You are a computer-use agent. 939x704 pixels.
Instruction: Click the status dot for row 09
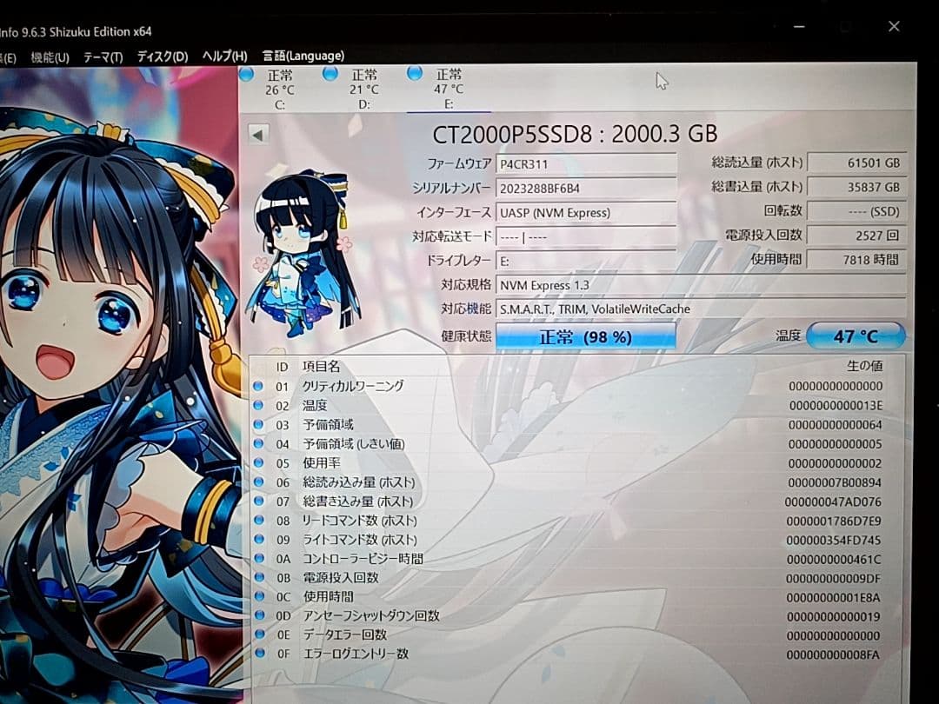[259, 539]
